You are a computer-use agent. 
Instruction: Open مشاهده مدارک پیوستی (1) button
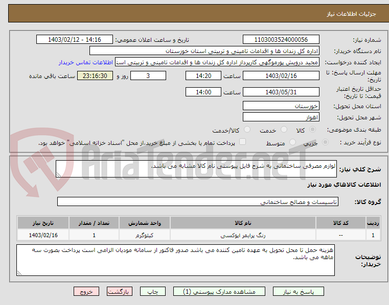[x=219, y=291]
